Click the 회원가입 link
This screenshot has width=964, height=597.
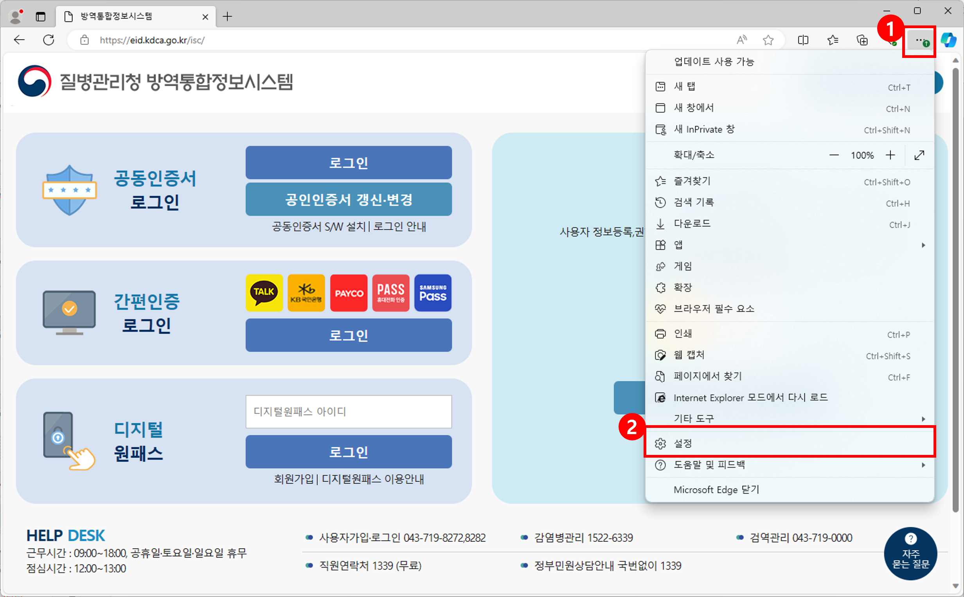tap(293, 479)
